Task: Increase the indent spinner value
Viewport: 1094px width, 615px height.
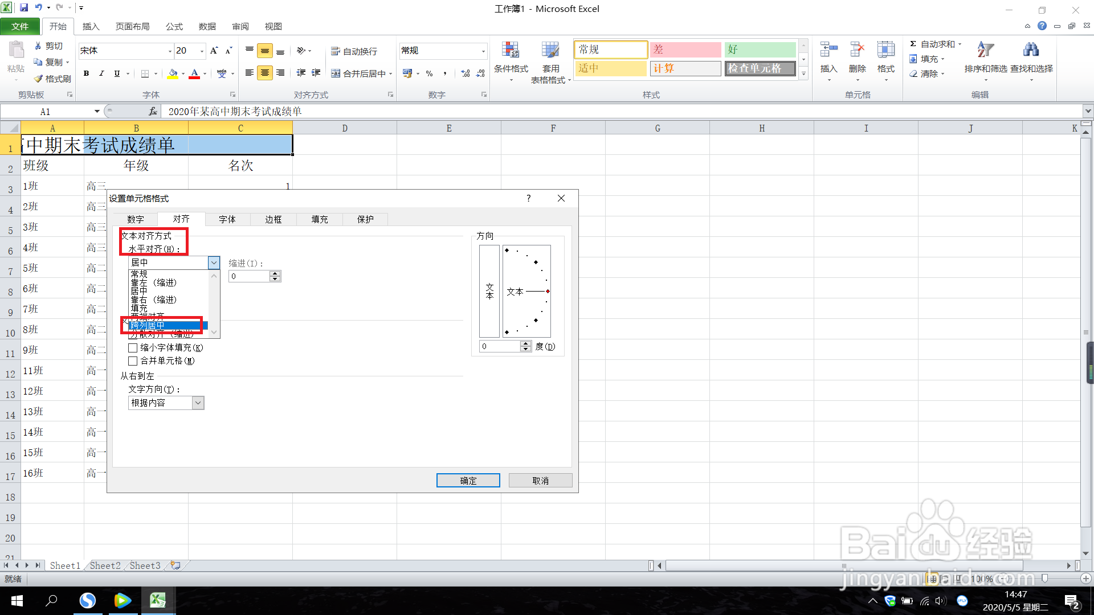Action: pos(275,273)
